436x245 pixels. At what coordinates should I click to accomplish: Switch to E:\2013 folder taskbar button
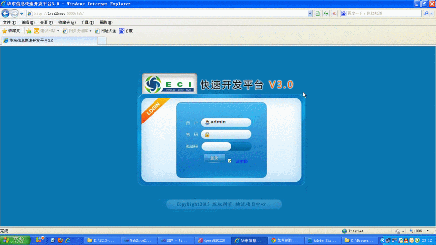point(103,240)
